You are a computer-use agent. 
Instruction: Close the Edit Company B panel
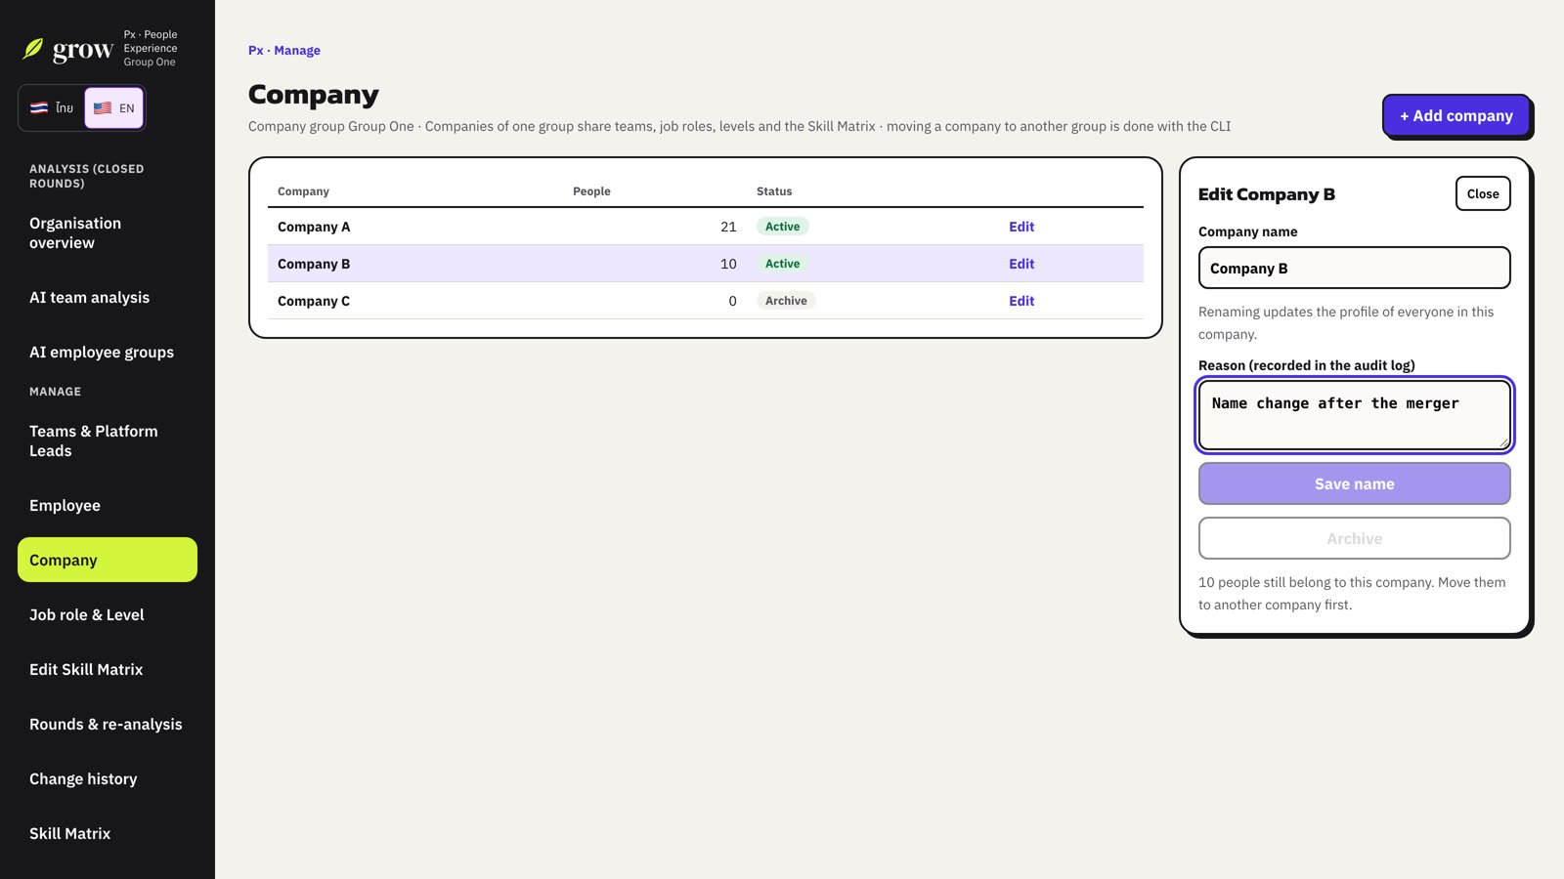[x=1482, y=193]
